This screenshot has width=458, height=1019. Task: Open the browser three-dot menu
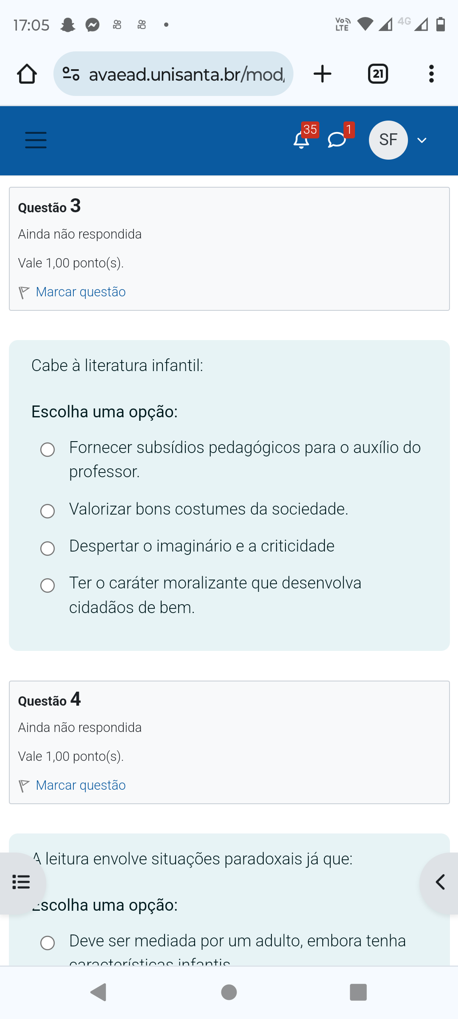(x=431, y=74)
